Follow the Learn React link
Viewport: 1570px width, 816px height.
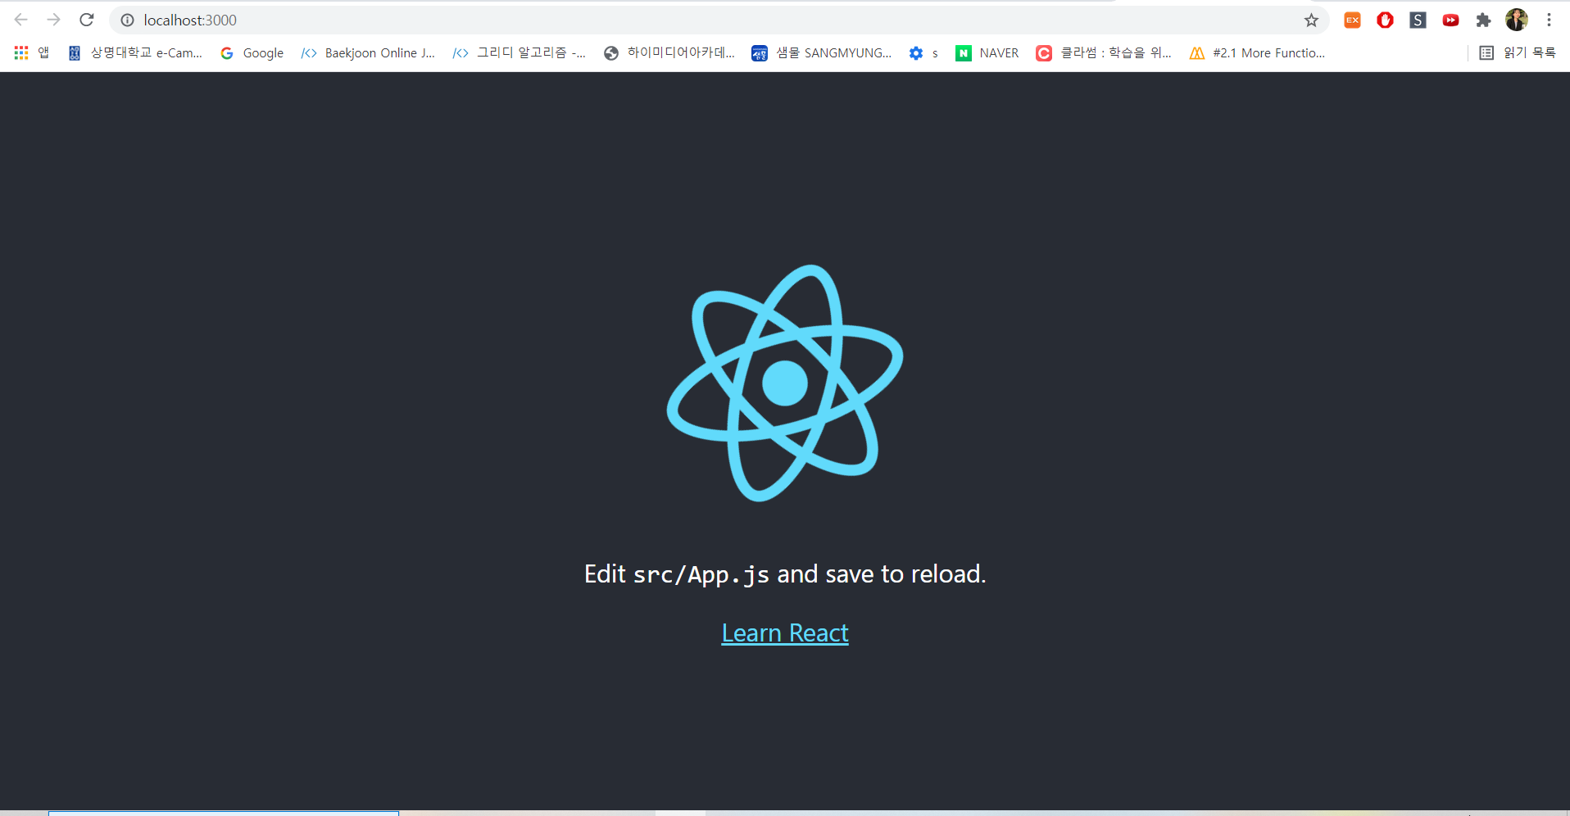[785, 633]
